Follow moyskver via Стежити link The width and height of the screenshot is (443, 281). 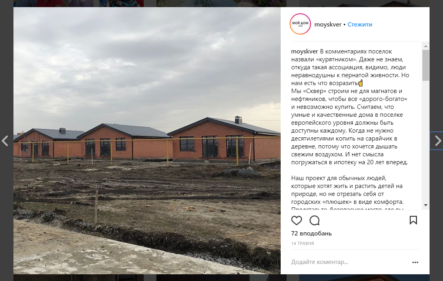click(x=359, y=25)
